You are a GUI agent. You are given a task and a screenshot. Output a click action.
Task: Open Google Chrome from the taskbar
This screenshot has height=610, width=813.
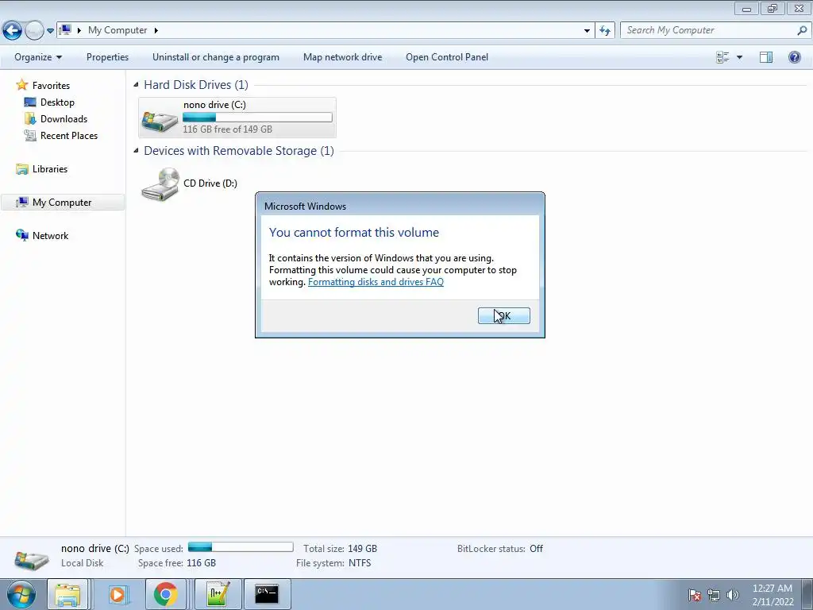pyautogui.click(x=165, y=594)
